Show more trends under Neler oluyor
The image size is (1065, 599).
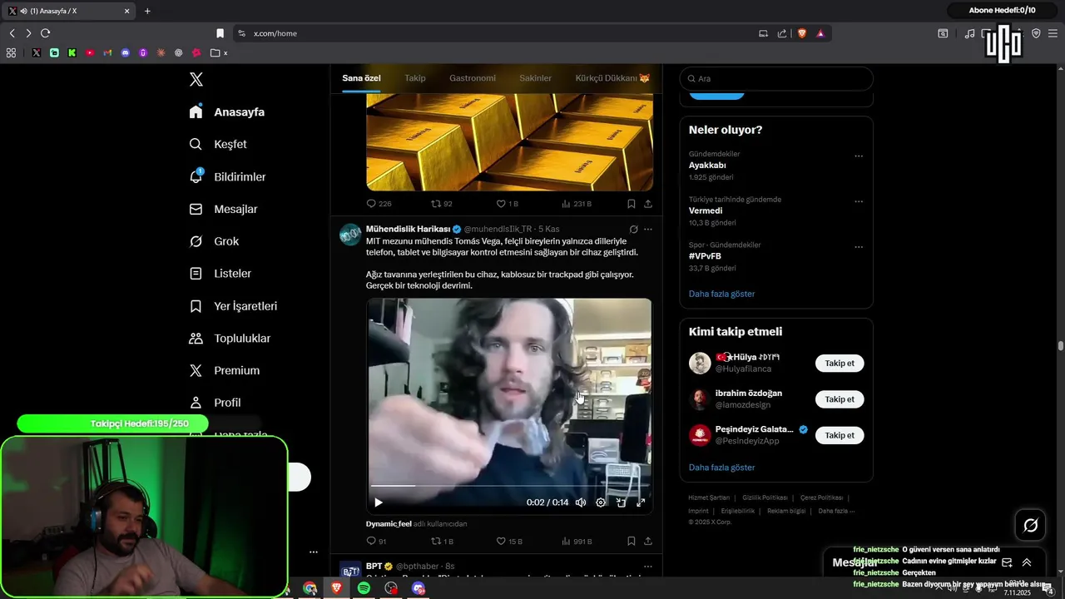coord(721,294)
